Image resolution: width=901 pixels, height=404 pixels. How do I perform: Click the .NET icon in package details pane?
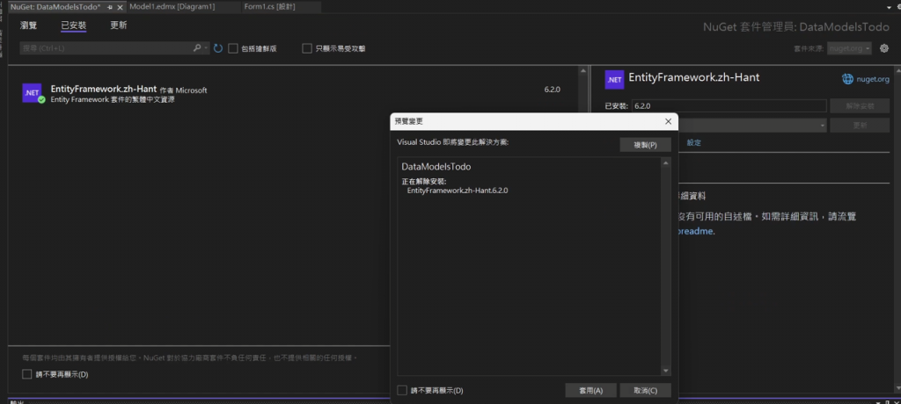click(614, 80)
